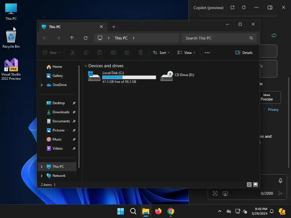Select the This PC tab

click(x=73, y=27)
